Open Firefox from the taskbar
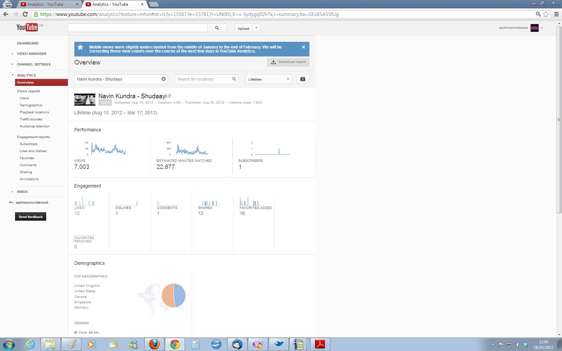This screenshot has height=351, width=562. 154,344
